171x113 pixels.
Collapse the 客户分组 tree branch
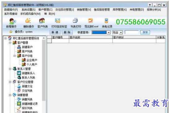[15, 56]
